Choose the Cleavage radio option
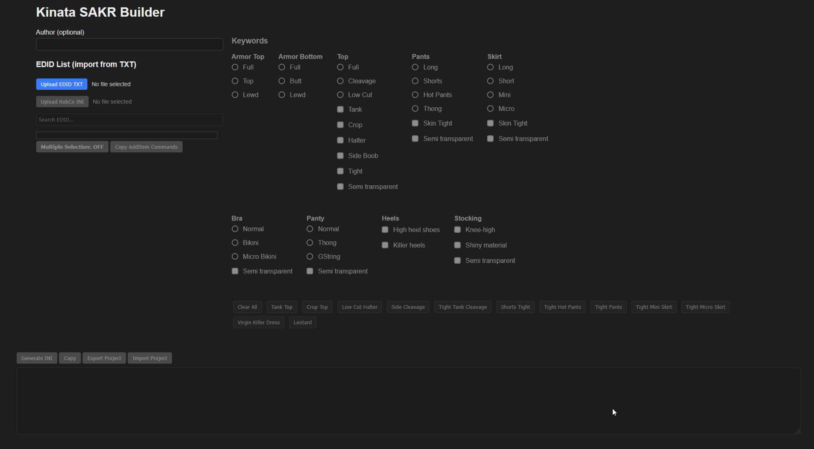This screenshot has width=814, height=449. click(x=340, y=81)
